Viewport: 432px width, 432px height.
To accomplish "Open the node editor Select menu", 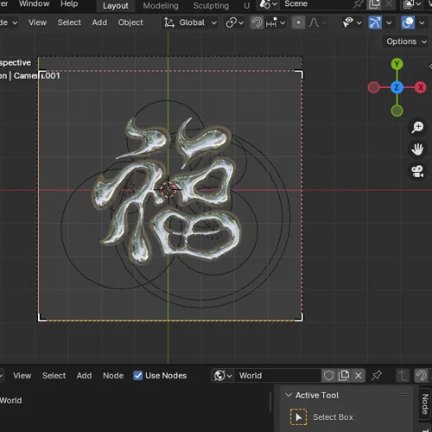I will pos(54,376).
